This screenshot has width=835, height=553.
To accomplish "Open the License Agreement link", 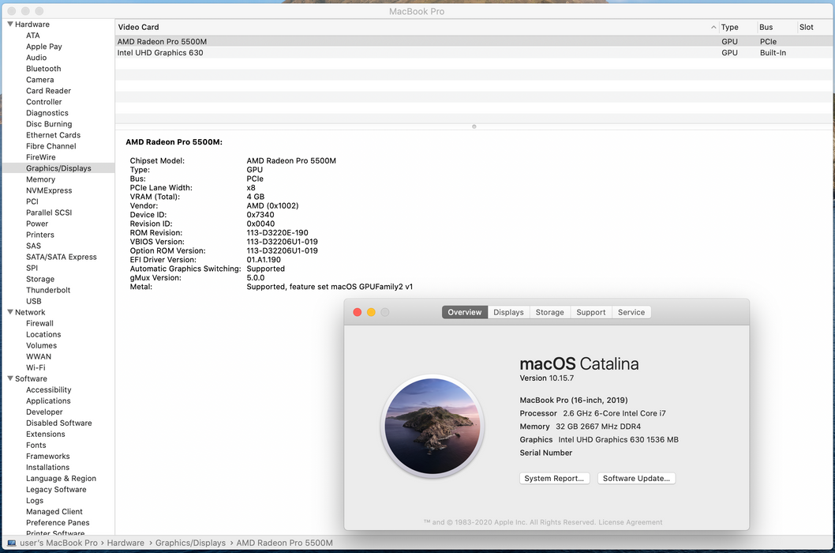I will 631,522.
